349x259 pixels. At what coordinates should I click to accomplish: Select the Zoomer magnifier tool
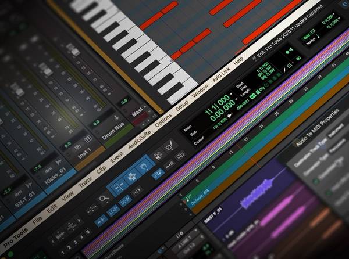pos(104,198)
